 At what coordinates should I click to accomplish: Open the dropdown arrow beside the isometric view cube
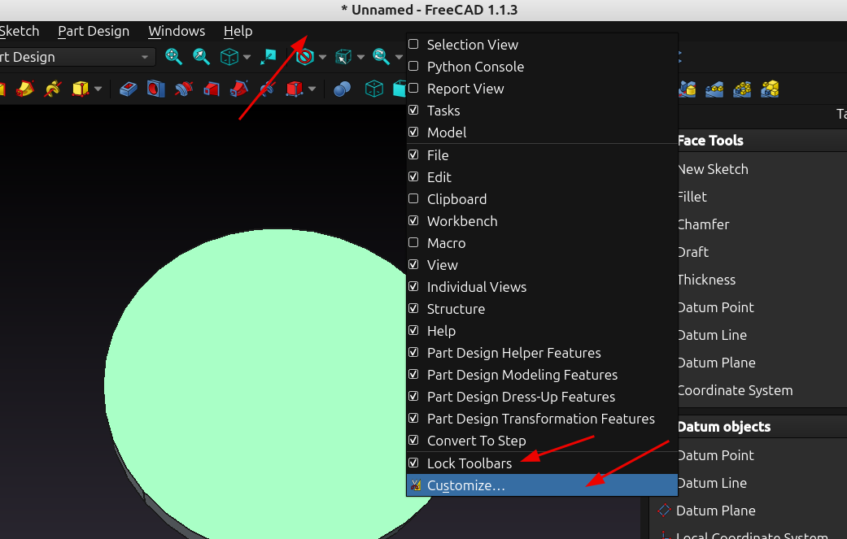(x=247, y=57)
